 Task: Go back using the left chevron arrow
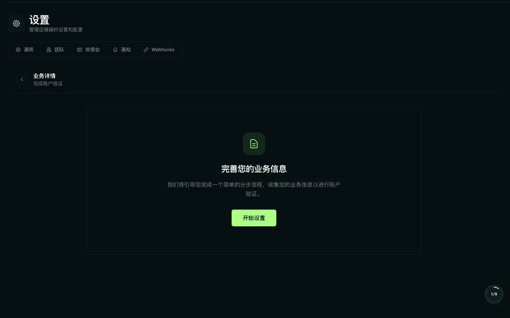point(22,79)
